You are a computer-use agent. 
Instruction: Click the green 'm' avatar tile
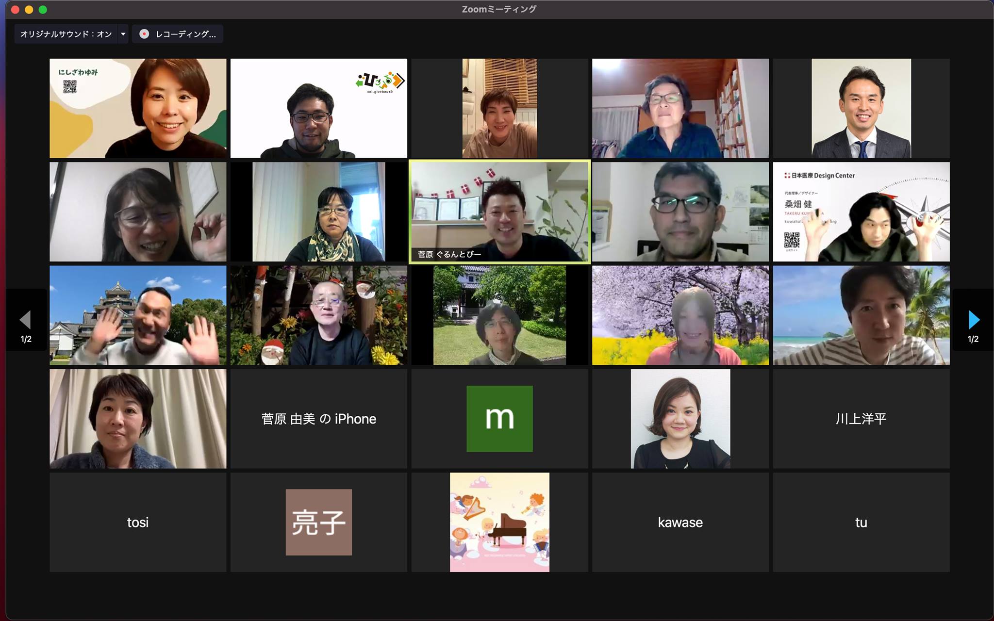[499, 419]
